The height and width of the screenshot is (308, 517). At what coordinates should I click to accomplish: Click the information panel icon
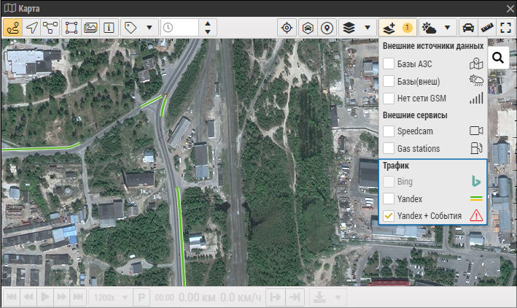click(x=109, y=28)
